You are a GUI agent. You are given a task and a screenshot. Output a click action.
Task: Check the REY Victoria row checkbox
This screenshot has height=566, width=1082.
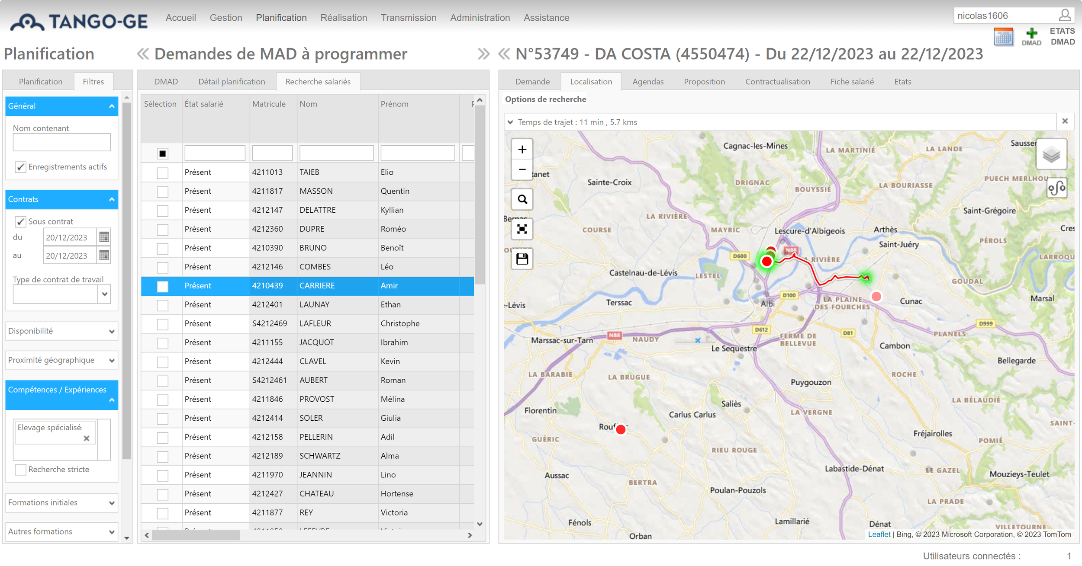click(x=162, y=513)
